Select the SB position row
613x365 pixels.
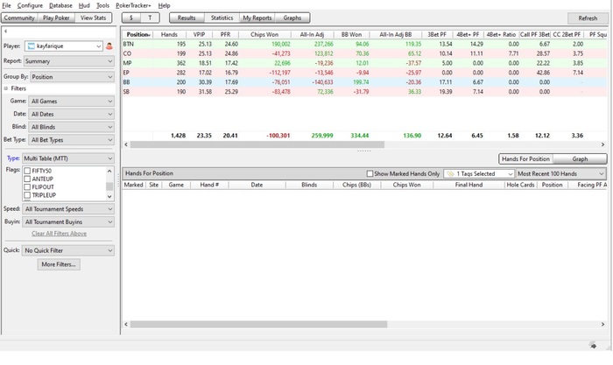[x=365, y=92]
